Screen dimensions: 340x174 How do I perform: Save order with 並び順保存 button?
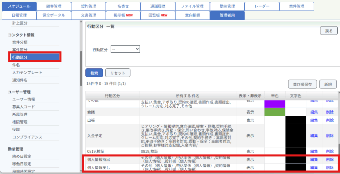click(x=302, y=84)
